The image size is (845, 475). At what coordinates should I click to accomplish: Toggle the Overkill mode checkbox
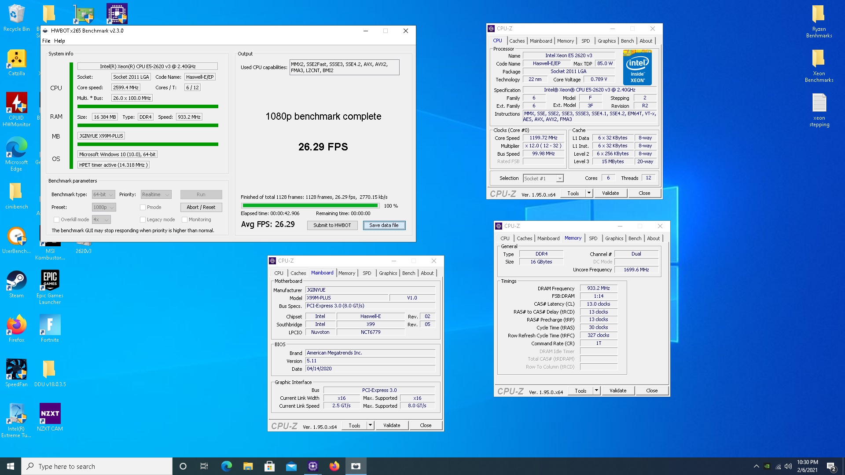[x=56, y=219]
